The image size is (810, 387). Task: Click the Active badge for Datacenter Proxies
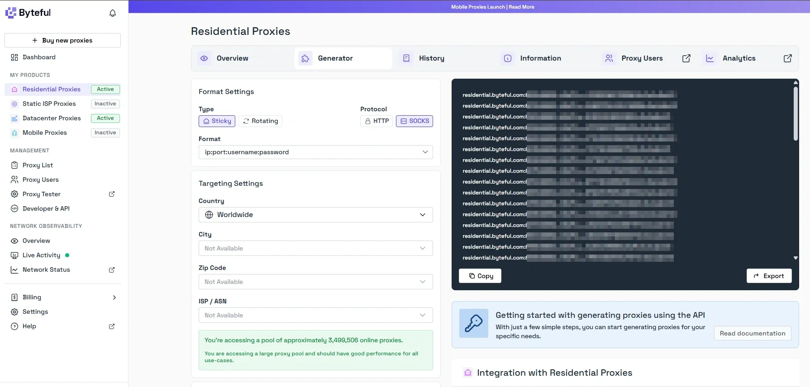[x=105, y=118]
